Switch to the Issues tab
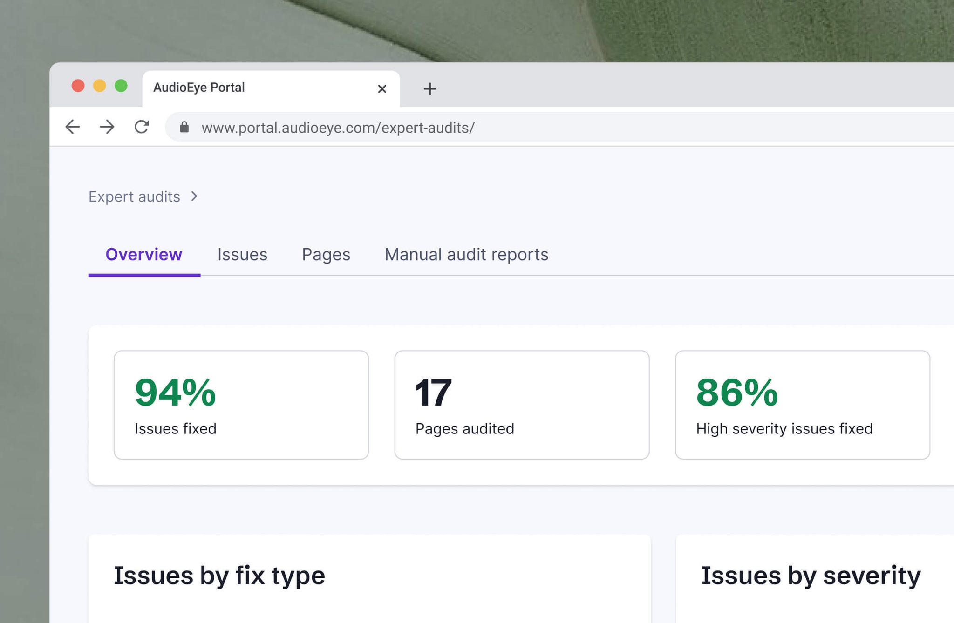 pyautogui.click(x=242, y=255)
